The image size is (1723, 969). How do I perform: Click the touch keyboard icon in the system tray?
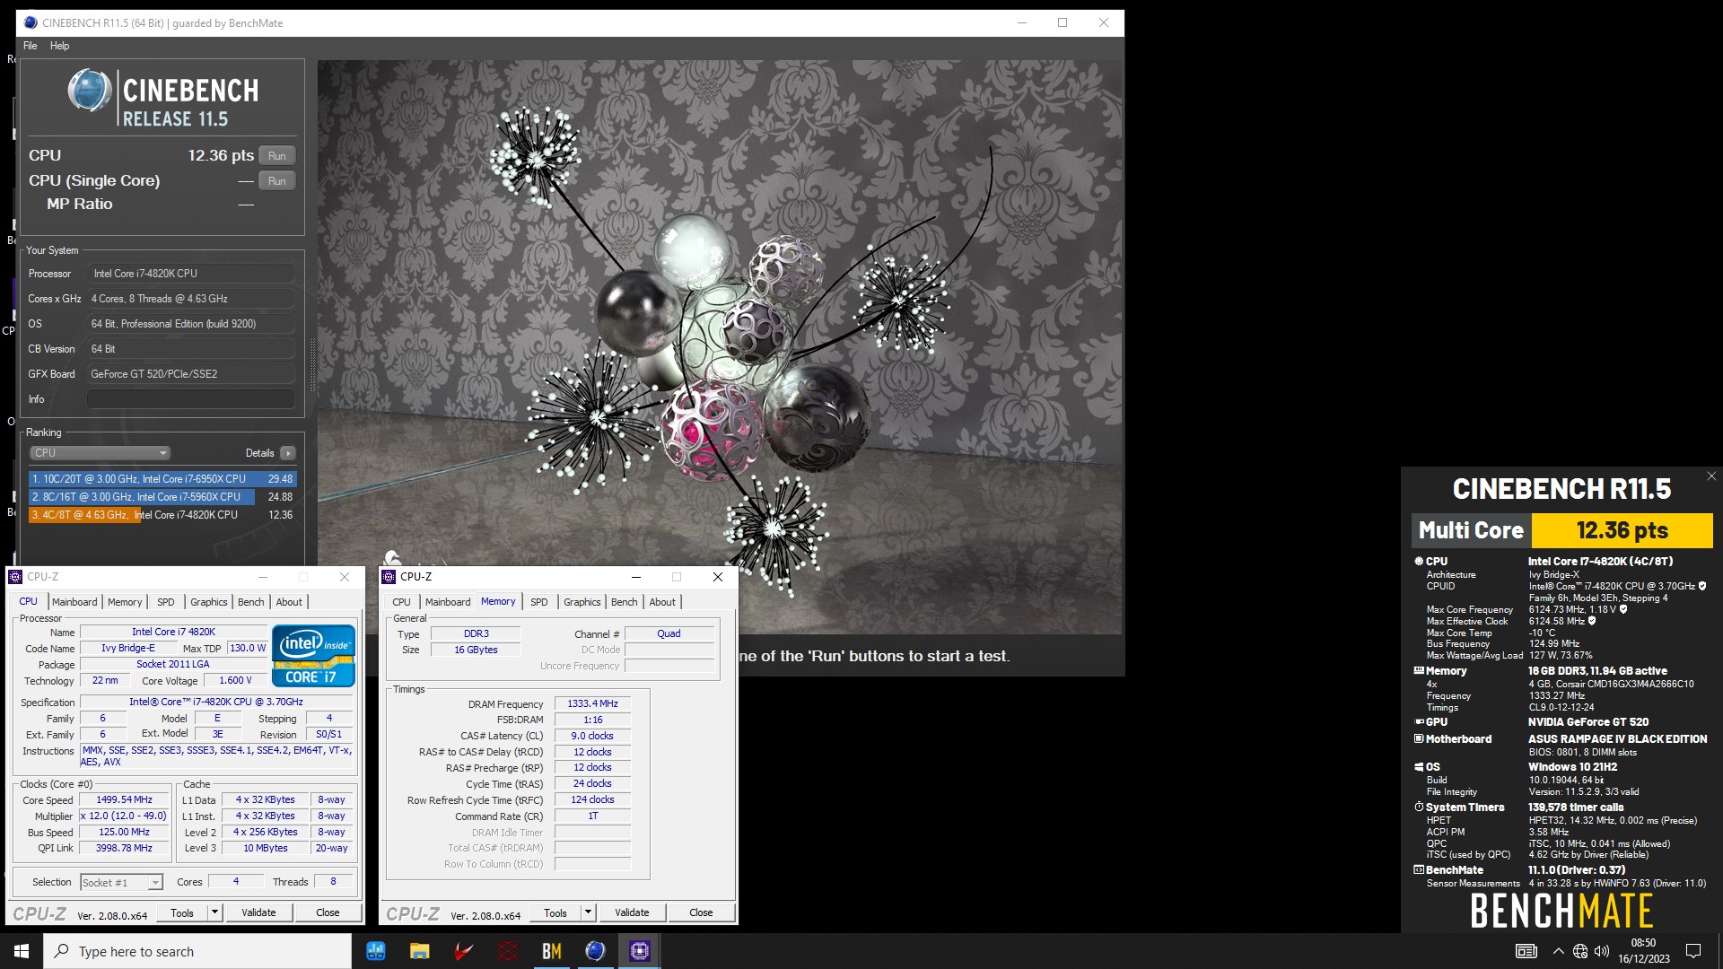click(x=1526, y=951)
